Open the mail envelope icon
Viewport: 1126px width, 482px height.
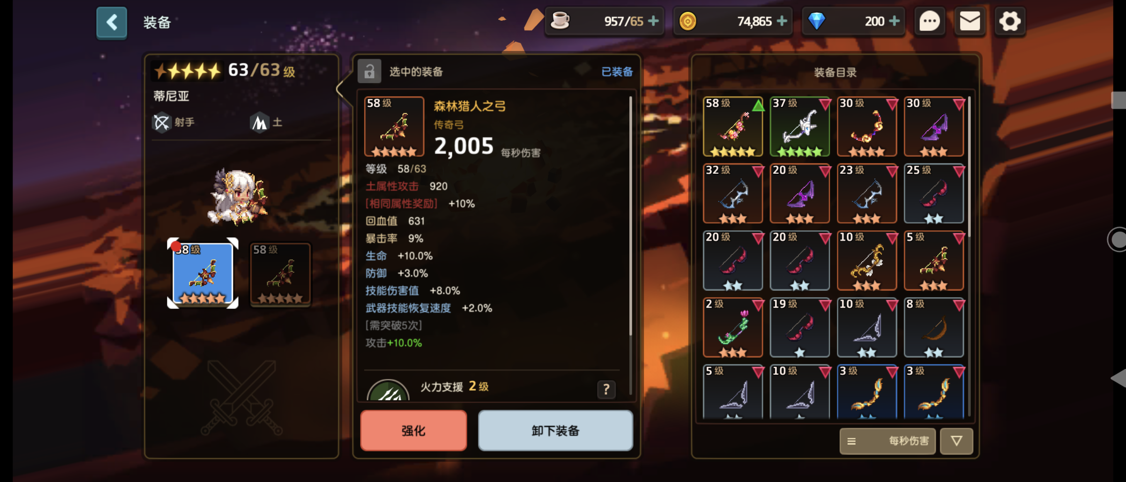(969, 21)
